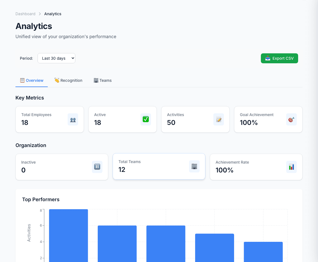The width and height of the screenshot is (318, 262).
Task: Click the Analytics page title
Action: 34,26
